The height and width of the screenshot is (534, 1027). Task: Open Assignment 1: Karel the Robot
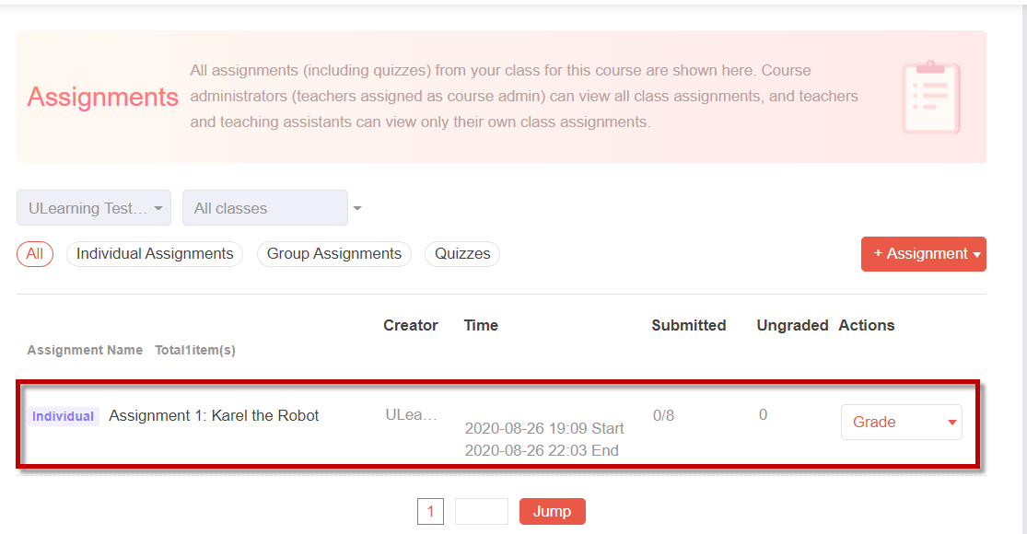(x=214, y=415)
